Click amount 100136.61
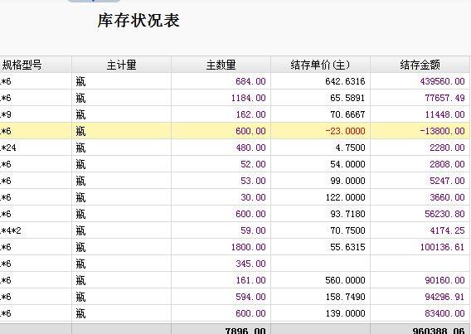The image size is (471, 334). (x=420, y=247)
